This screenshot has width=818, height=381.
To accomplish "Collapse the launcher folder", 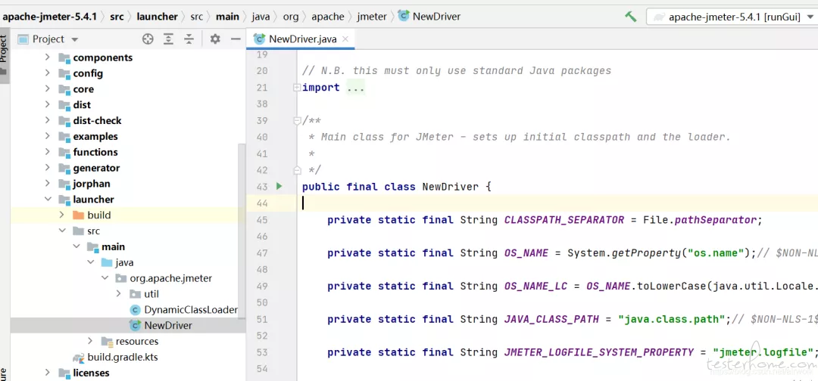I will (x=48, y=200).
